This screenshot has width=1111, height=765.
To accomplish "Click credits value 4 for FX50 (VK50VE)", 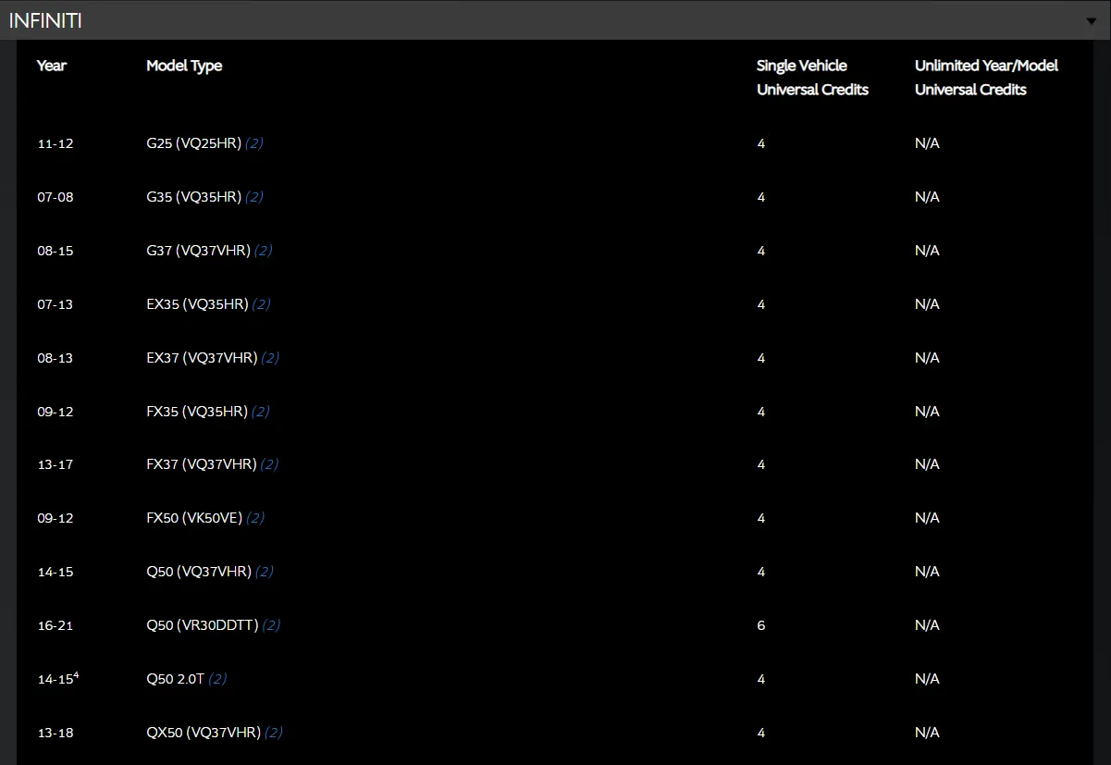I will pyautogui.click(x=761, y=519).
